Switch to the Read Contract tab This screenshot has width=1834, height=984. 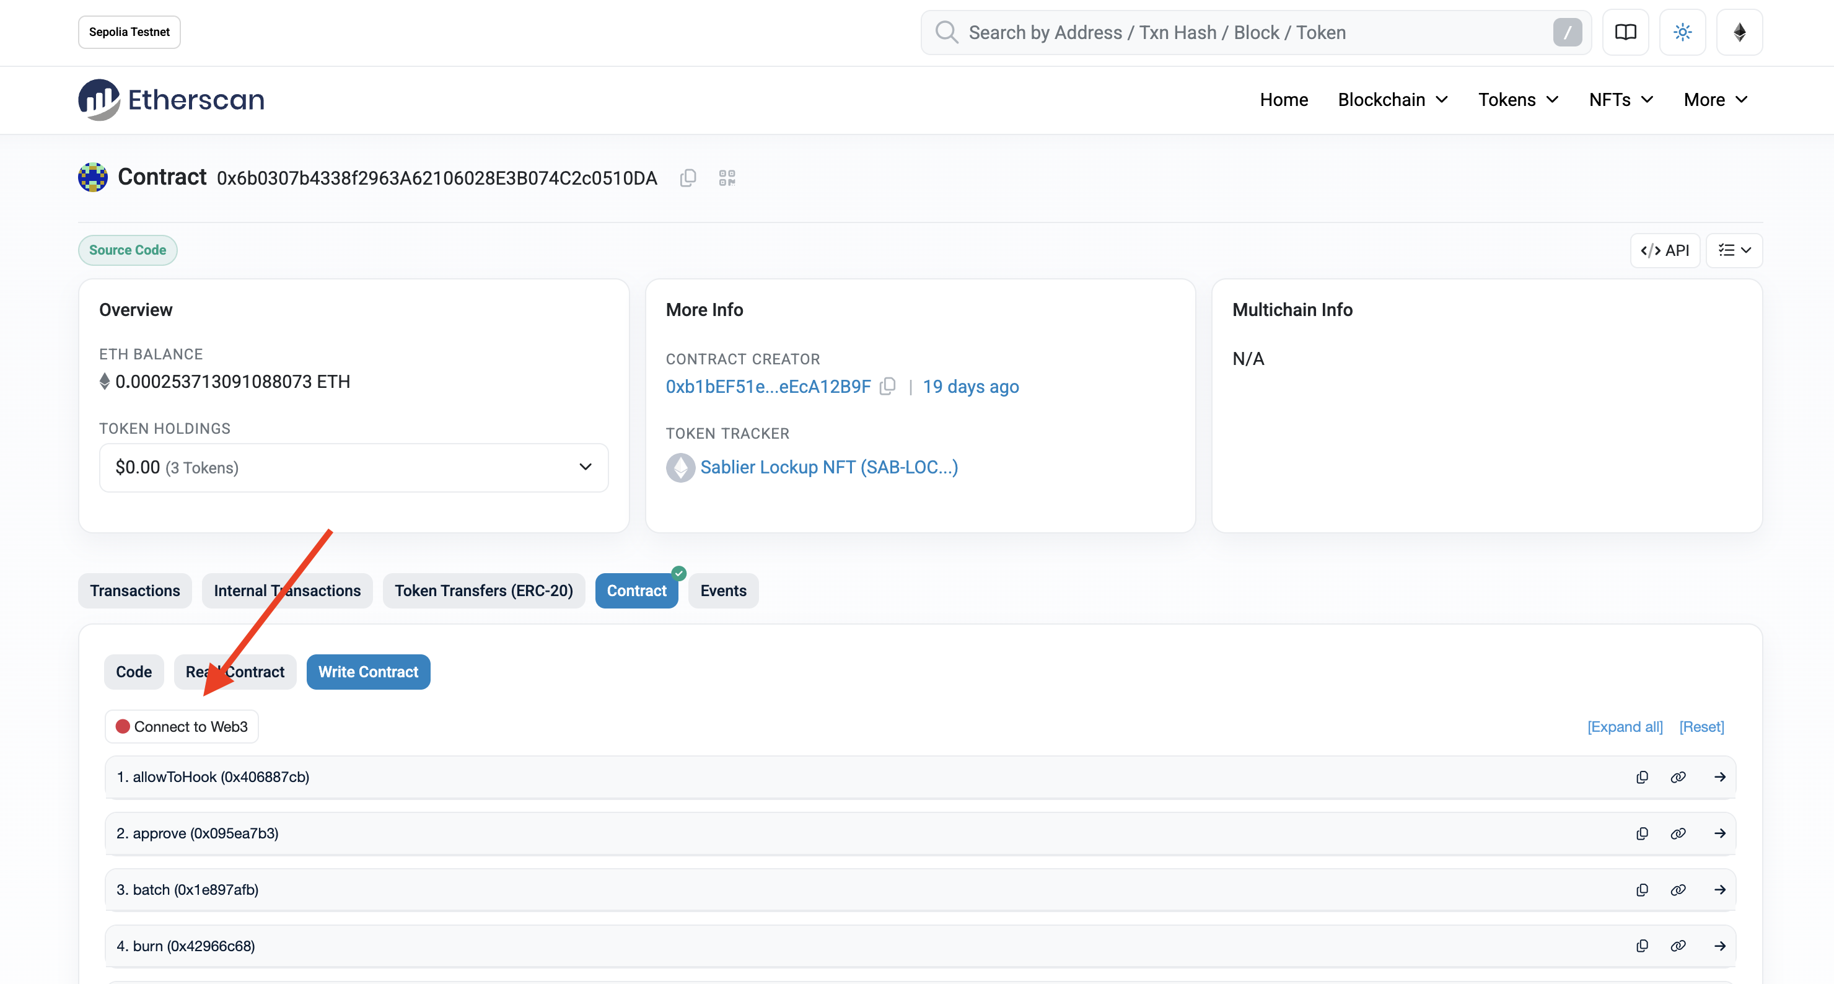(x=235, y=672)
